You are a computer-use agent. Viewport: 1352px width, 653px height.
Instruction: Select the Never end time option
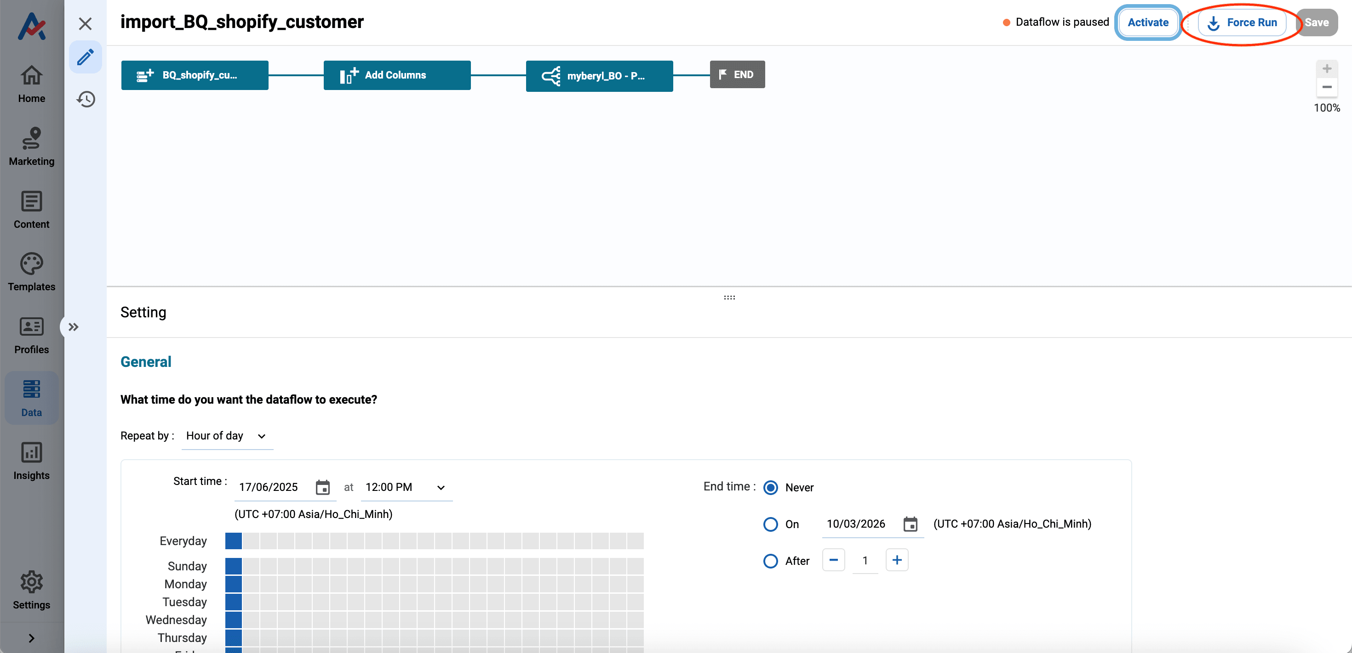(770, 487)
